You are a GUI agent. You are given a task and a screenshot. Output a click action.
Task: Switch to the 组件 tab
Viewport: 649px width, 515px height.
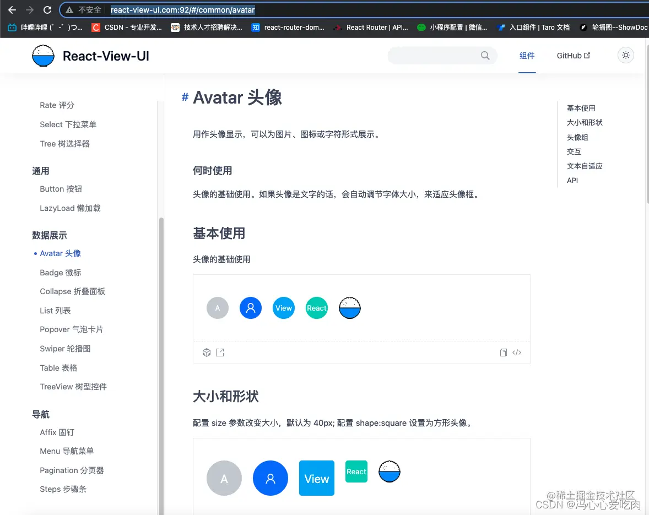[x=527, y=55]
